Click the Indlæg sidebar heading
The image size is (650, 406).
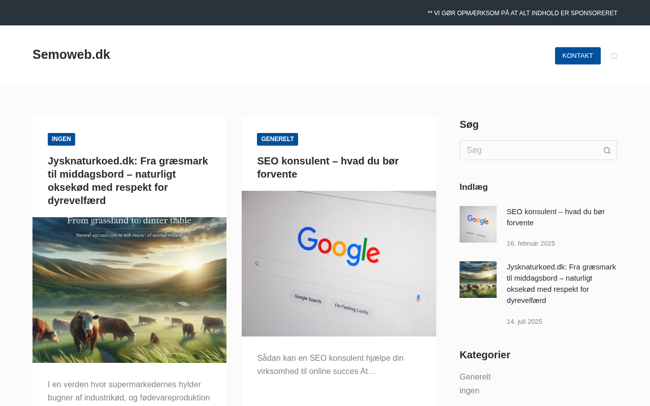474,187
